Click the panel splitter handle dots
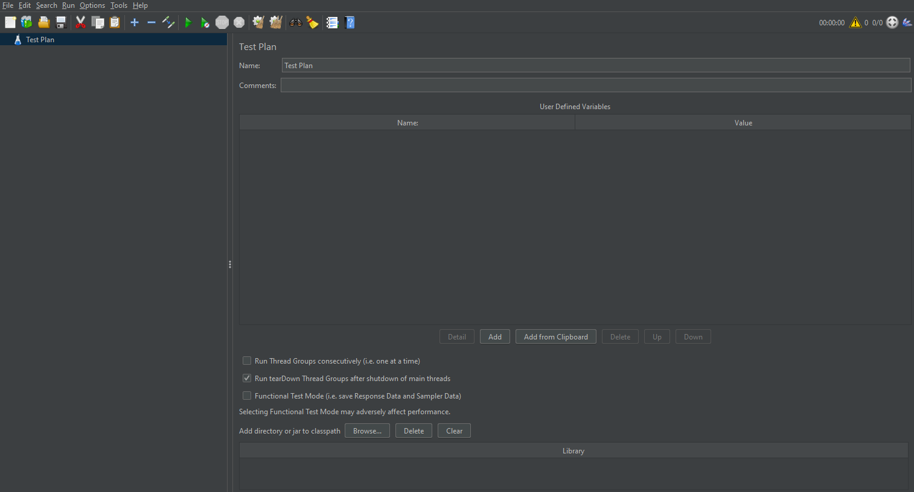 (230, 264)
